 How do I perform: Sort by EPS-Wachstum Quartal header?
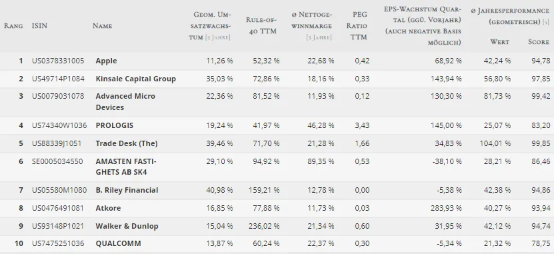pyautogui.click(x=423, y=26)
